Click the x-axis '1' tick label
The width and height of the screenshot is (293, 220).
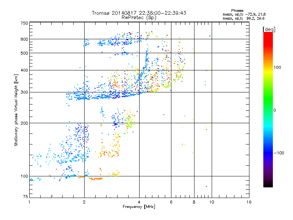point(29,202)
